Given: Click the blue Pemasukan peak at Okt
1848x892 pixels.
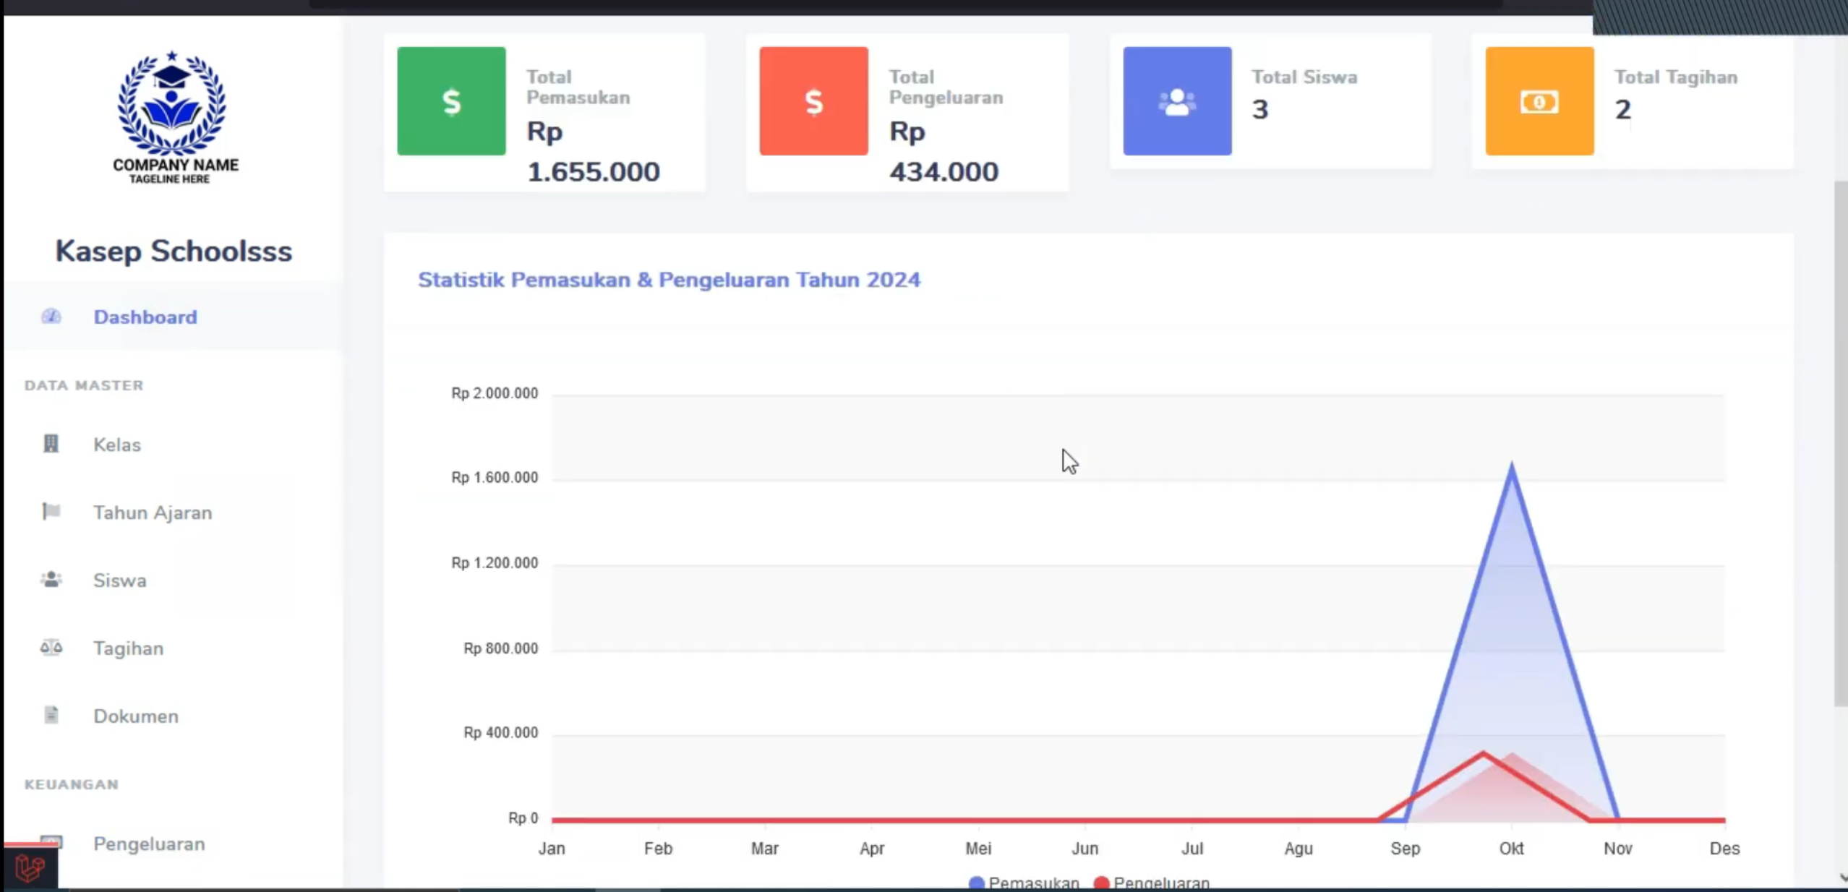Looking at the screenshot, I should [1512, 467].
